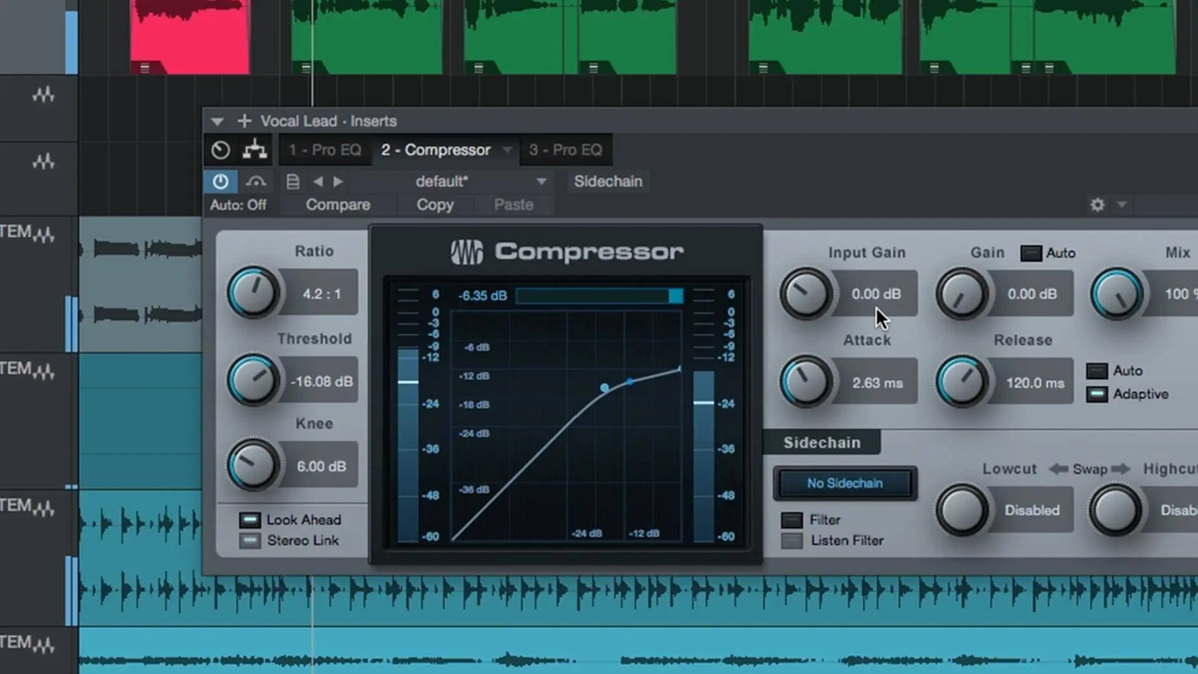Screen dimensions: 1198x674
Task: Go to previous preset arrow
Action: coord(318,182)
